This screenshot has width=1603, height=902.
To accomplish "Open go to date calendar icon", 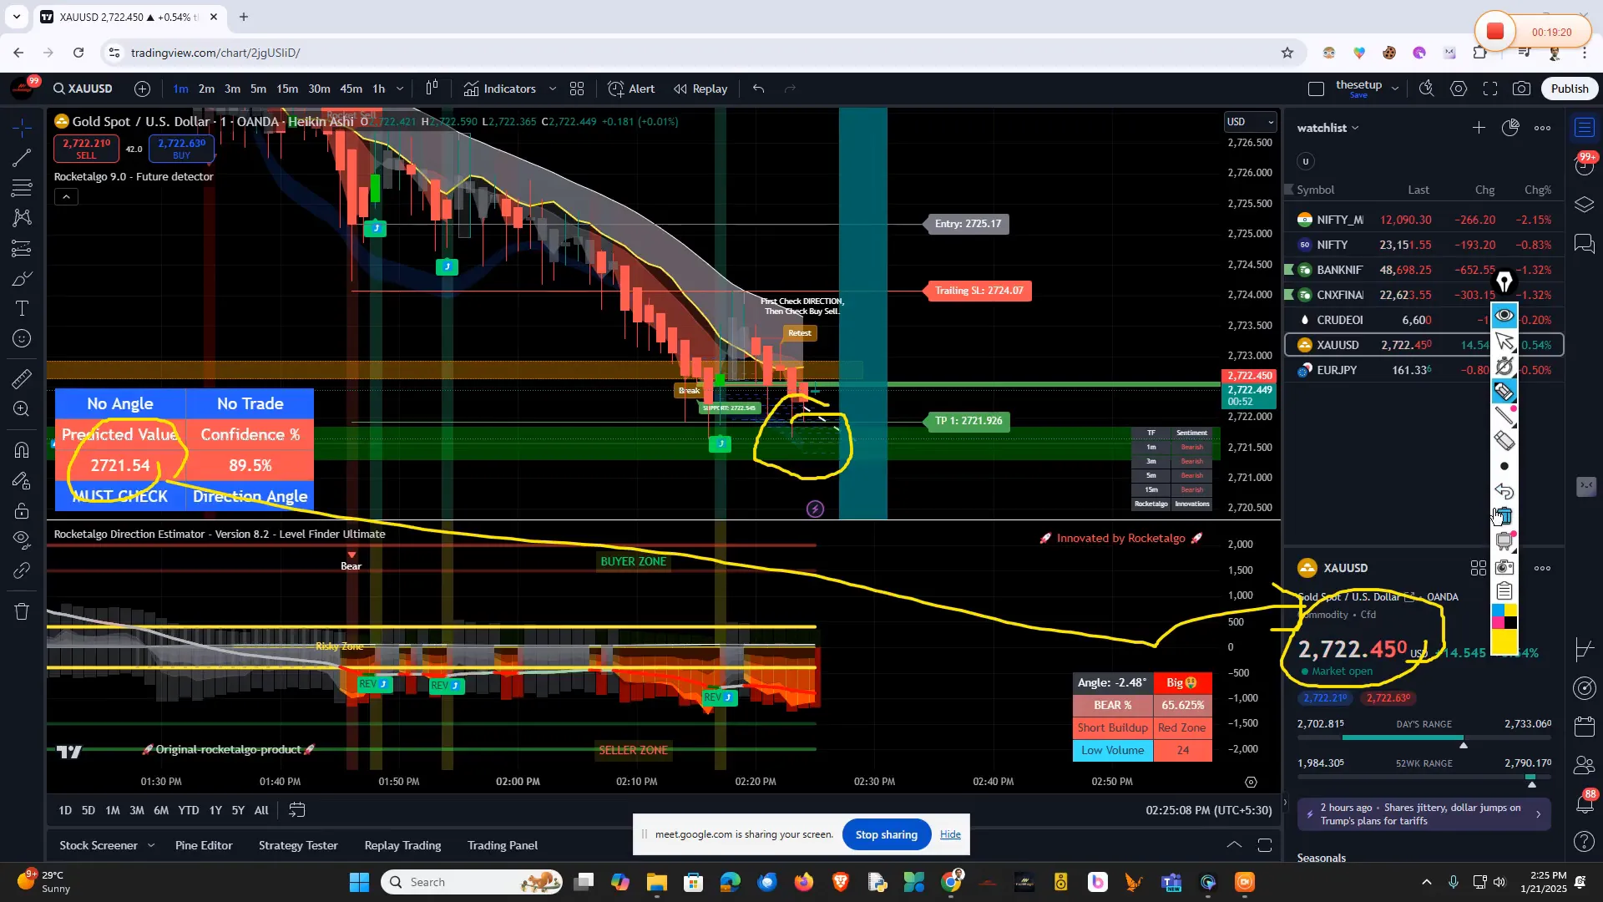I will pos(297,810).
